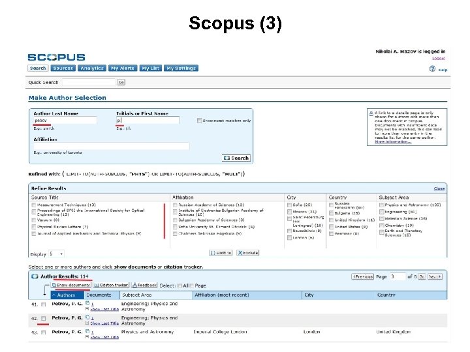
Task: Focus the Initials or First Name field
Action: (x=148, y=121)
